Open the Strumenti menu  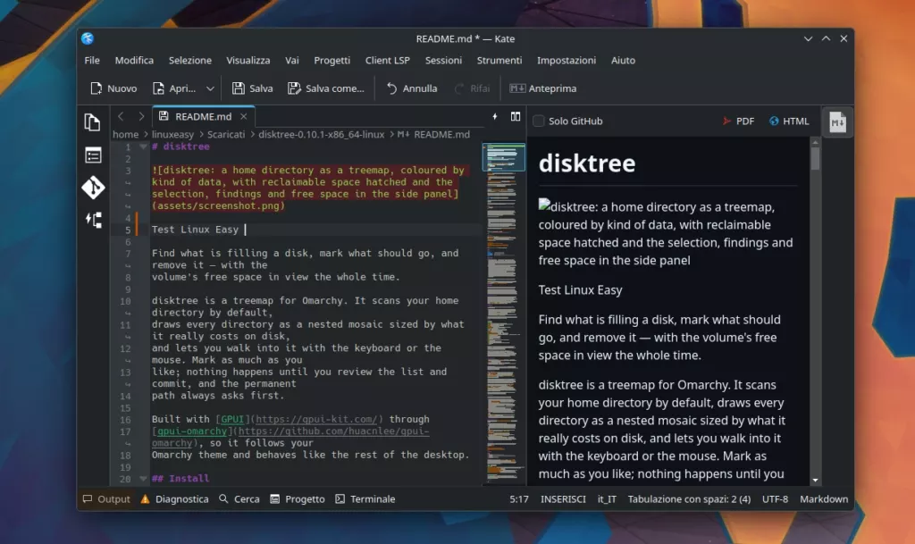point(499,61)
